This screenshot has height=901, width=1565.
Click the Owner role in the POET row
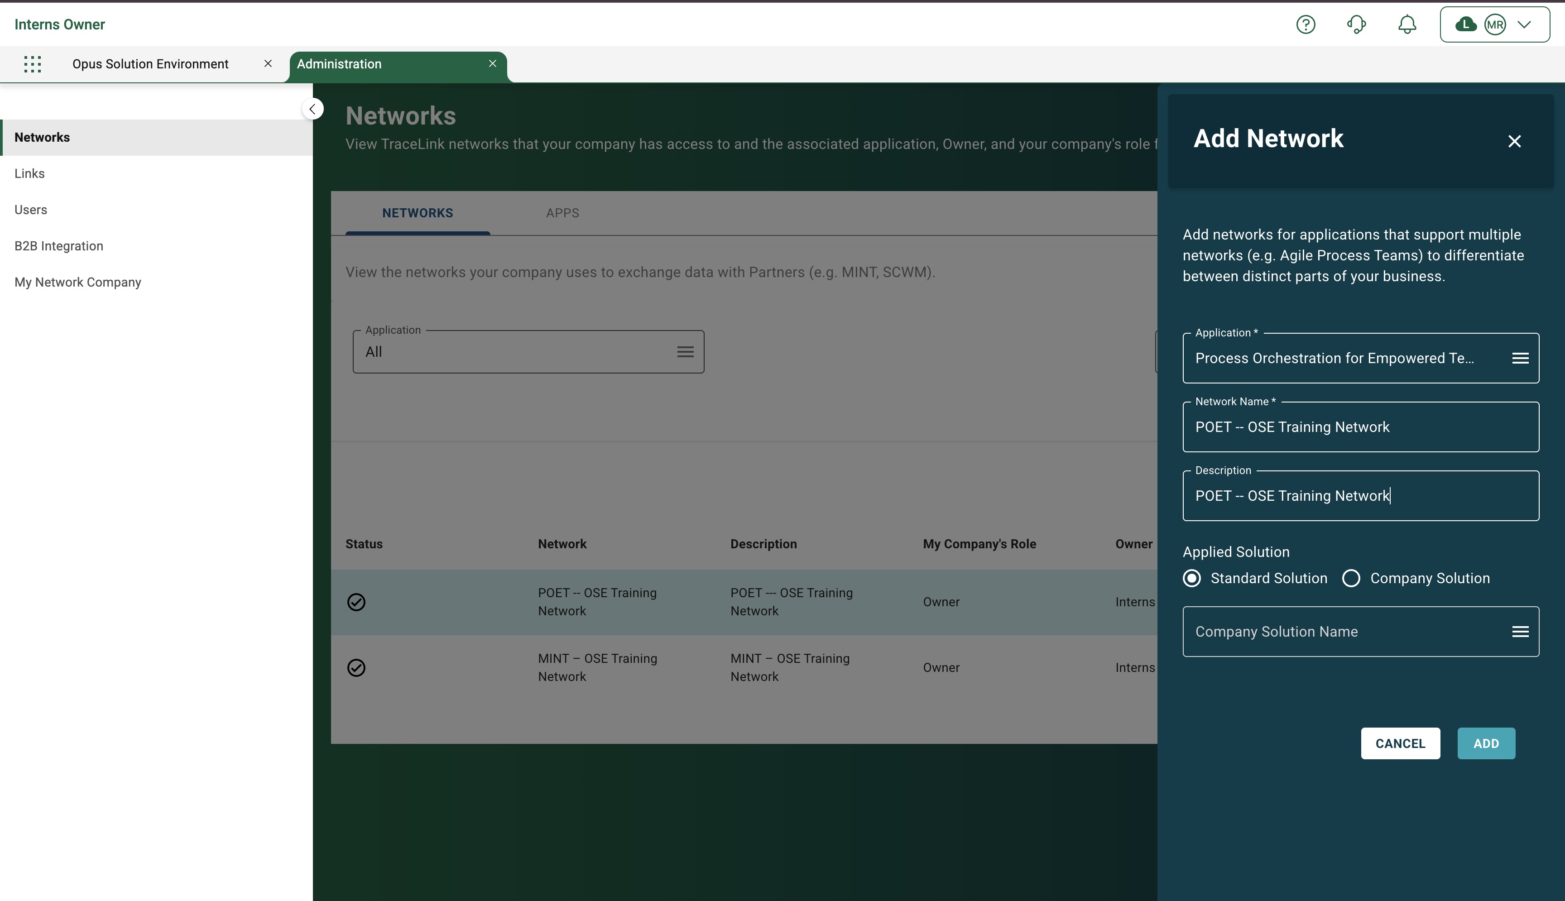click(x=941, y=602)
